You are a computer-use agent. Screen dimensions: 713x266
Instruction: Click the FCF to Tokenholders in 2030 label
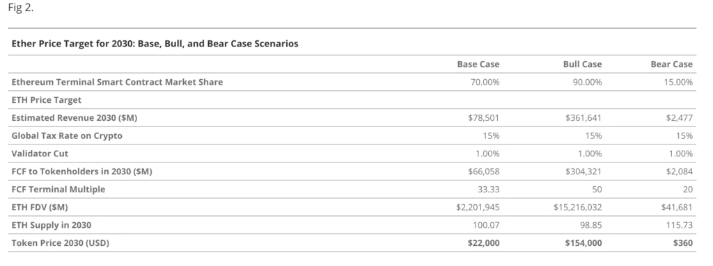[82, 171]
